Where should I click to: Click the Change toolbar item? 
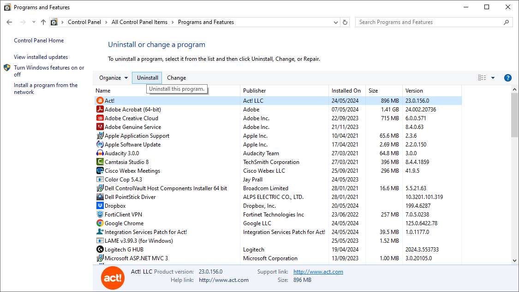(x=176, y=77)
